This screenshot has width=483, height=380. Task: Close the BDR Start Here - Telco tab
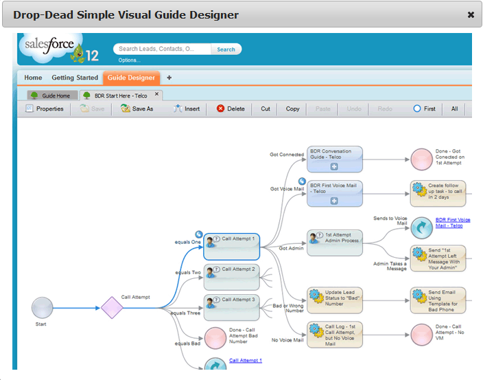point(156,95)
